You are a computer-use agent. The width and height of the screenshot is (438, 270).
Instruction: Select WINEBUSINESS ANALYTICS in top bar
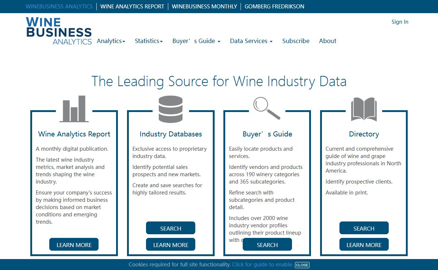click(x=59, y=7)
